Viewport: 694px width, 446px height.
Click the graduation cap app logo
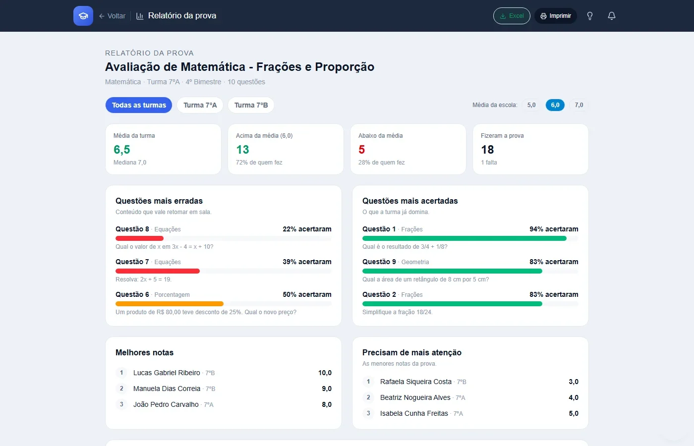coord(83,16)
